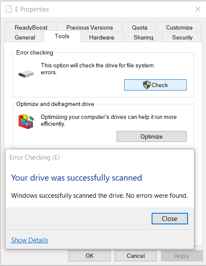Click the Optimize button

tap(152, 136)
